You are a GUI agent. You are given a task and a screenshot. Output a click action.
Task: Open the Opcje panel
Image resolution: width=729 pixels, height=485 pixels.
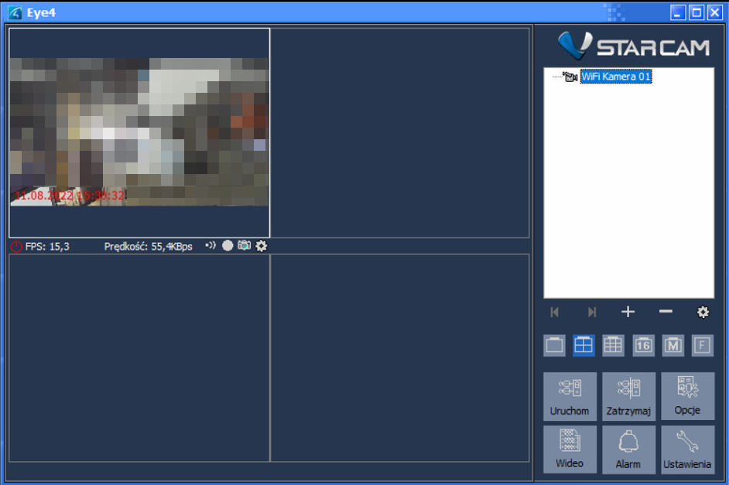click(x=687, y=396)
